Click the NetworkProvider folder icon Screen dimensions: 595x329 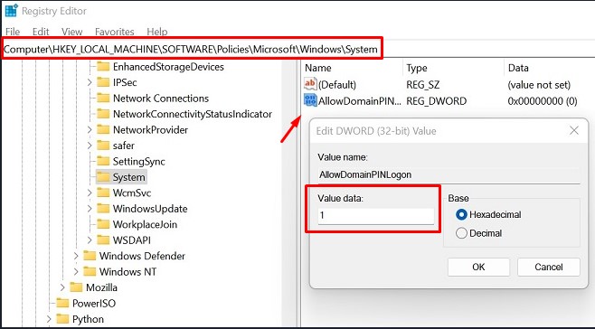click(x=103, y=130)
